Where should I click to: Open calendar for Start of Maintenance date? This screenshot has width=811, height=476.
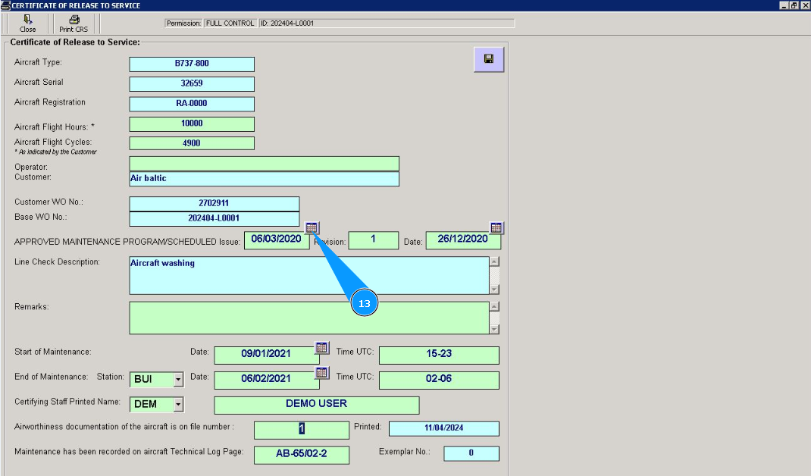pos(322,348)
